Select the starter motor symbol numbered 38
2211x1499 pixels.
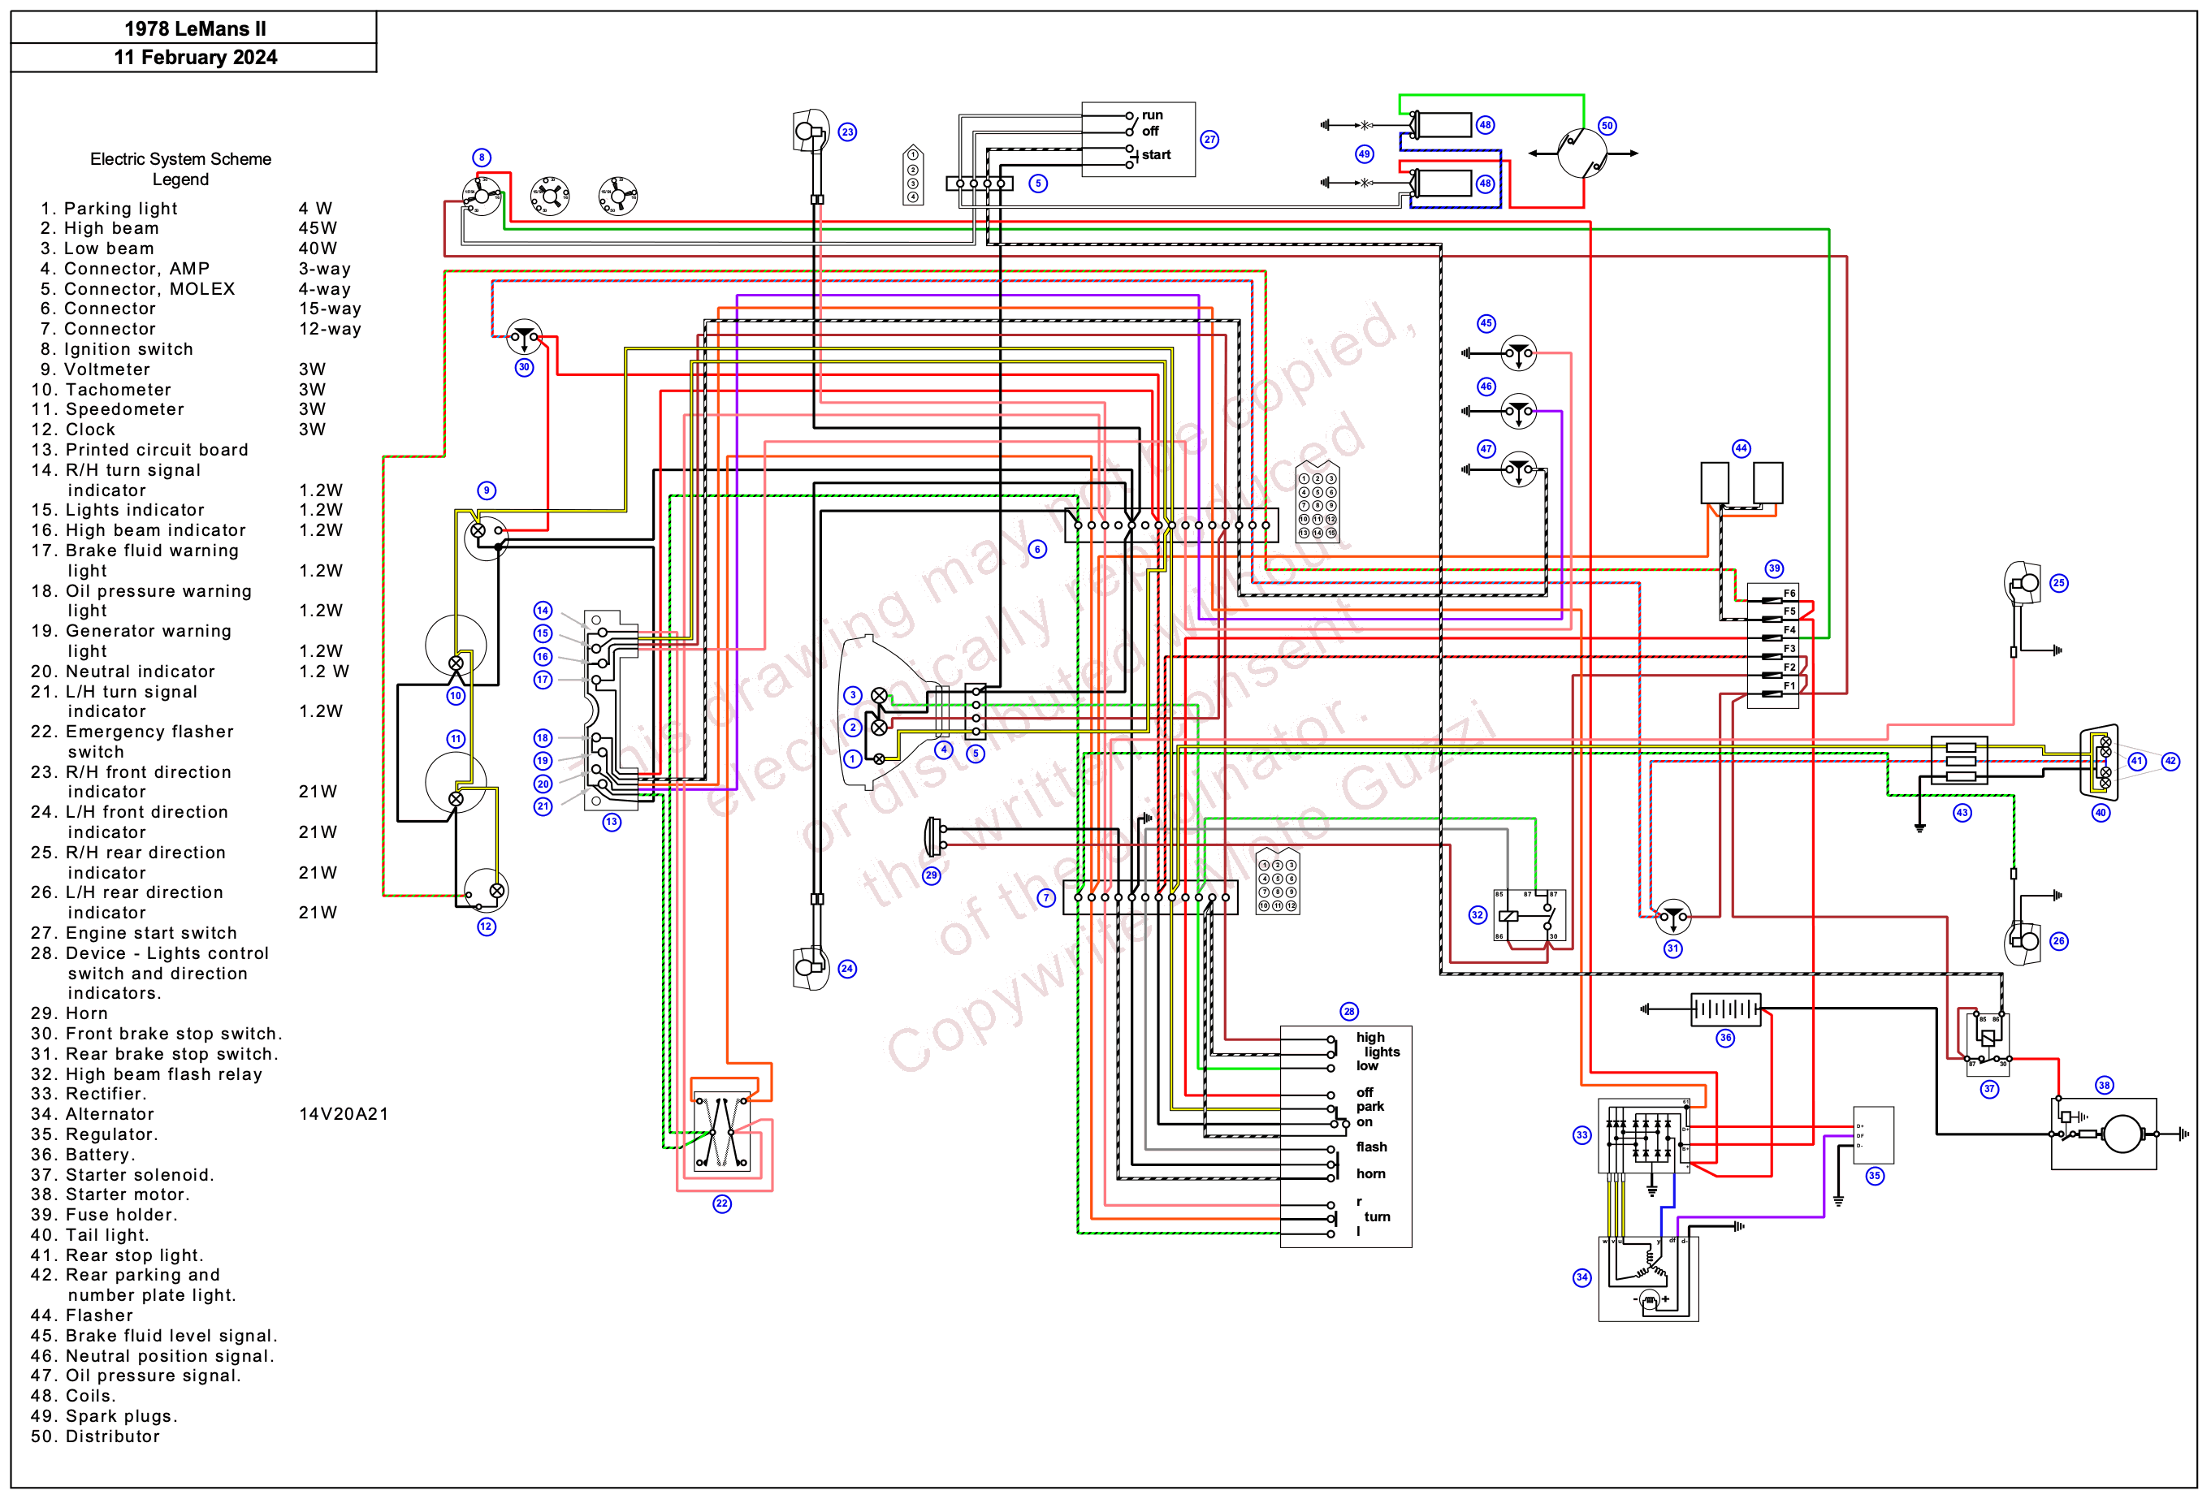point(2102,1134)
